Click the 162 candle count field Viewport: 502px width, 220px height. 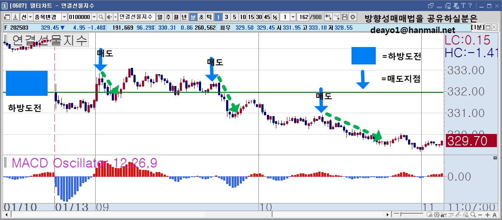[x=303, y=17]
